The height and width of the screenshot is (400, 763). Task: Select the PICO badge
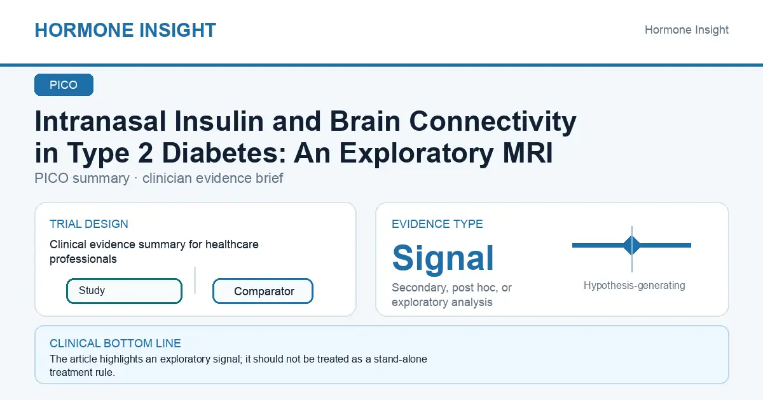(64, 85)
